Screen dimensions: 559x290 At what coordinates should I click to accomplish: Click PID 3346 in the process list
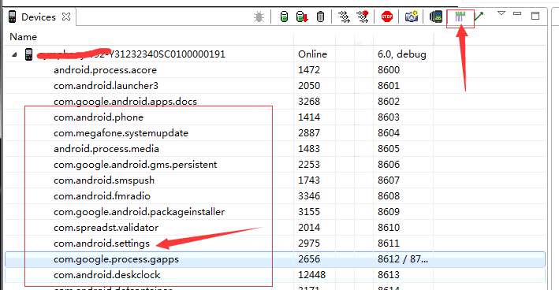[x=309, y=196]
